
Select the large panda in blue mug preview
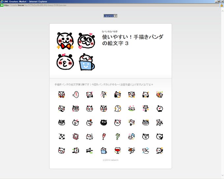pyautogui.click(x=87, y=62)
